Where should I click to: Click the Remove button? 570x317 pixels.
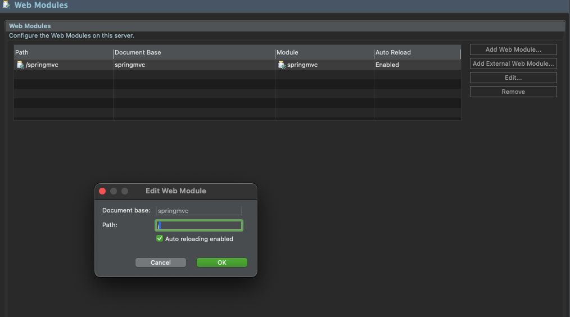[513, 92]
